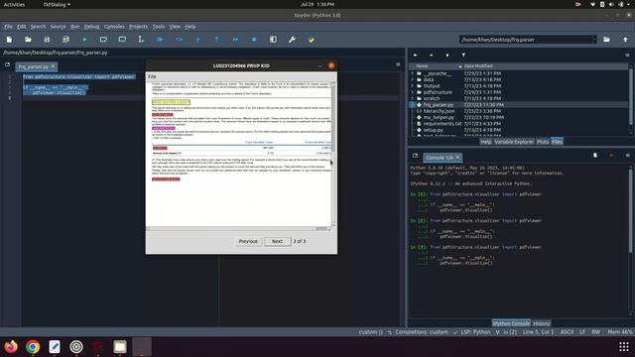Image resolution: width=635 pixels, height=357 pixels.
Task: Click the Files pane filter icon
Action: (x=463, y=56)
